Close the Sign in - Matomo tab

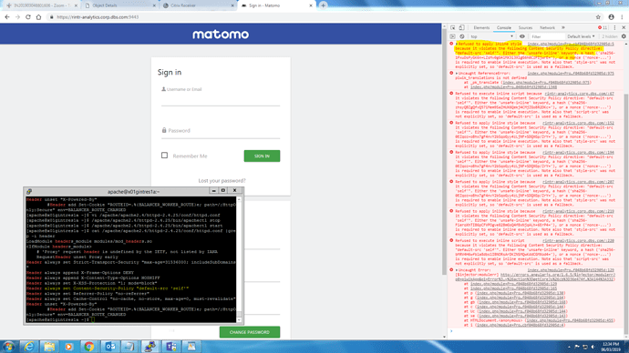(311, 5)
